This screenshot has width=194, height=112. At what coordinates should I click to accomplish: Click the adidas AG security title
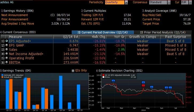7,2
